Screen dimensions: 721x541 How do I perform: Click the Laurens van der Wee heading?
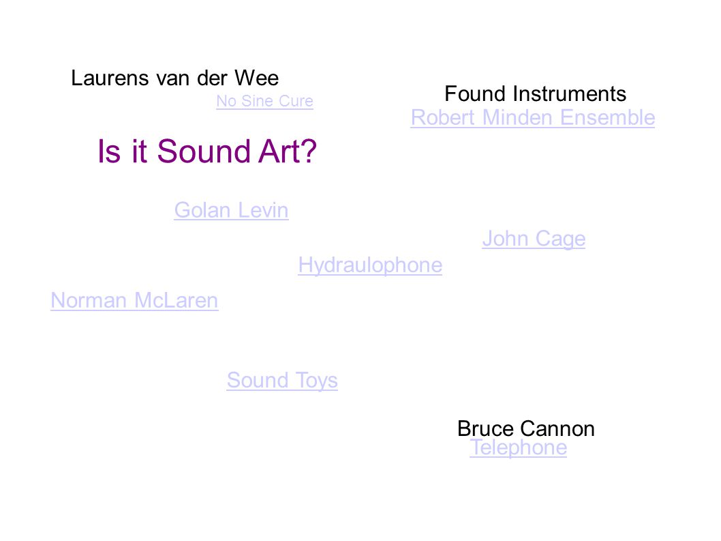174,78
